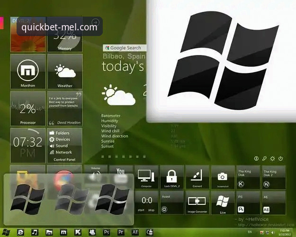
Task: Click the Screenshot camera tile
Action: [223, 177]
